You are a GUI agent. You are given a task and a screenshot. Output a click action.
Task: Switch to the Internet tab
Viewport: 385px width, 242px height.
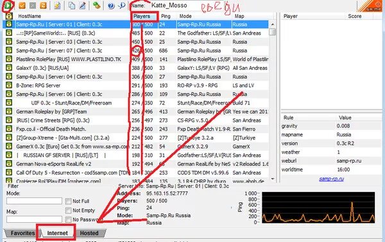coord(57,233)
